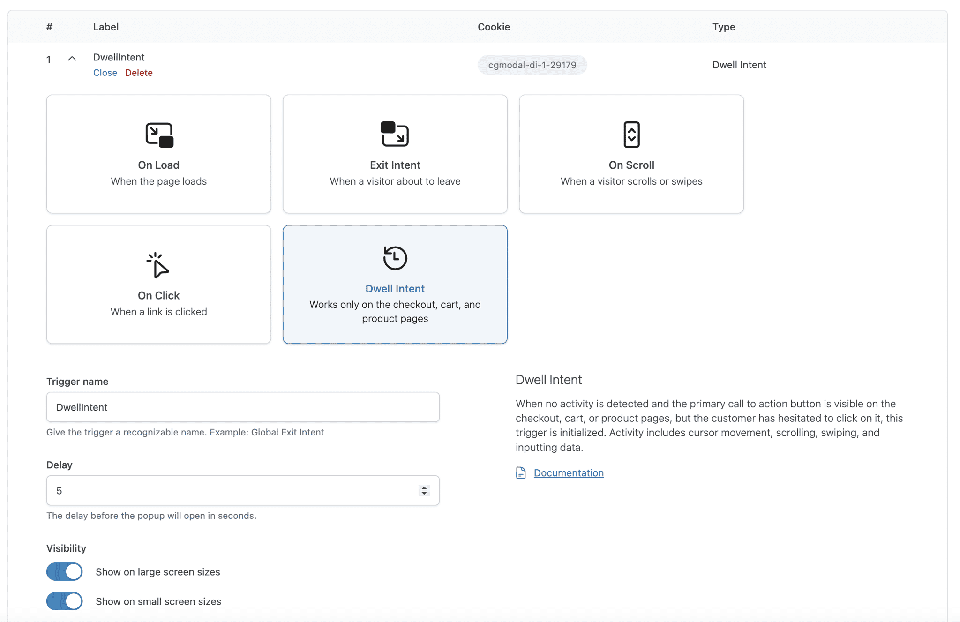Viewport: 960px width, 622px height.
Task: Click the Dwell Intent heading in description panel
Action: [548, 380]
